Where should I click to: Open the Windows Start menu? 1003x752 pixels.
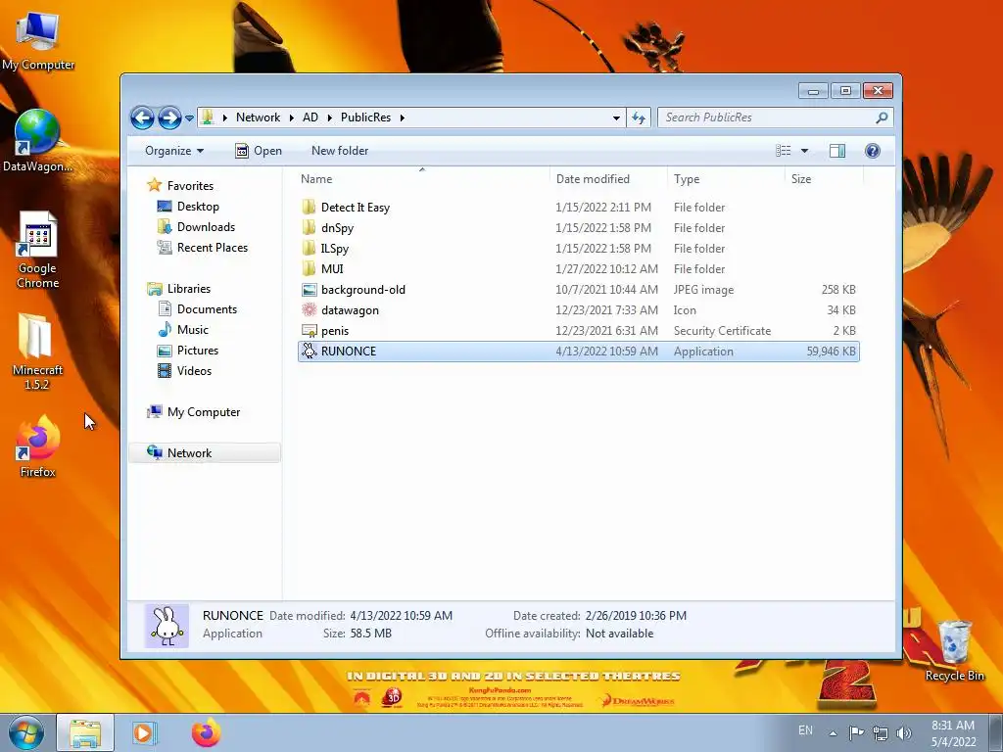click(x=25, y=732)
